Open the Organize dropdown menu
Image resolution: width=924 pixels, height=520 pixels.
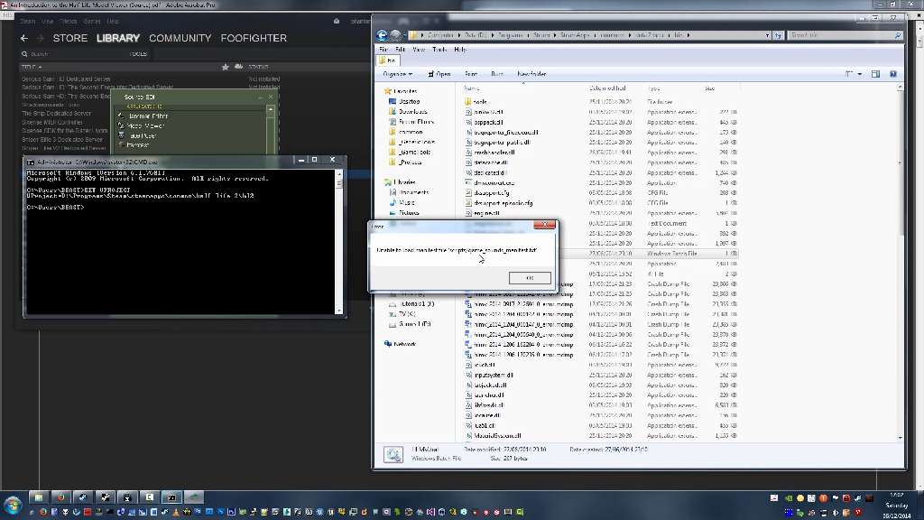[x=397, y=74]
